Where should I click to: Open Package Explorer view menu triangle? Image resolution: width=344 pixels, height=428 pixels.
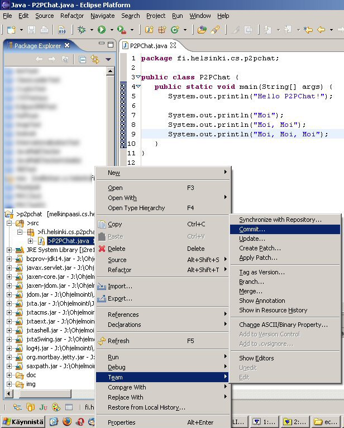click(108, 59)
